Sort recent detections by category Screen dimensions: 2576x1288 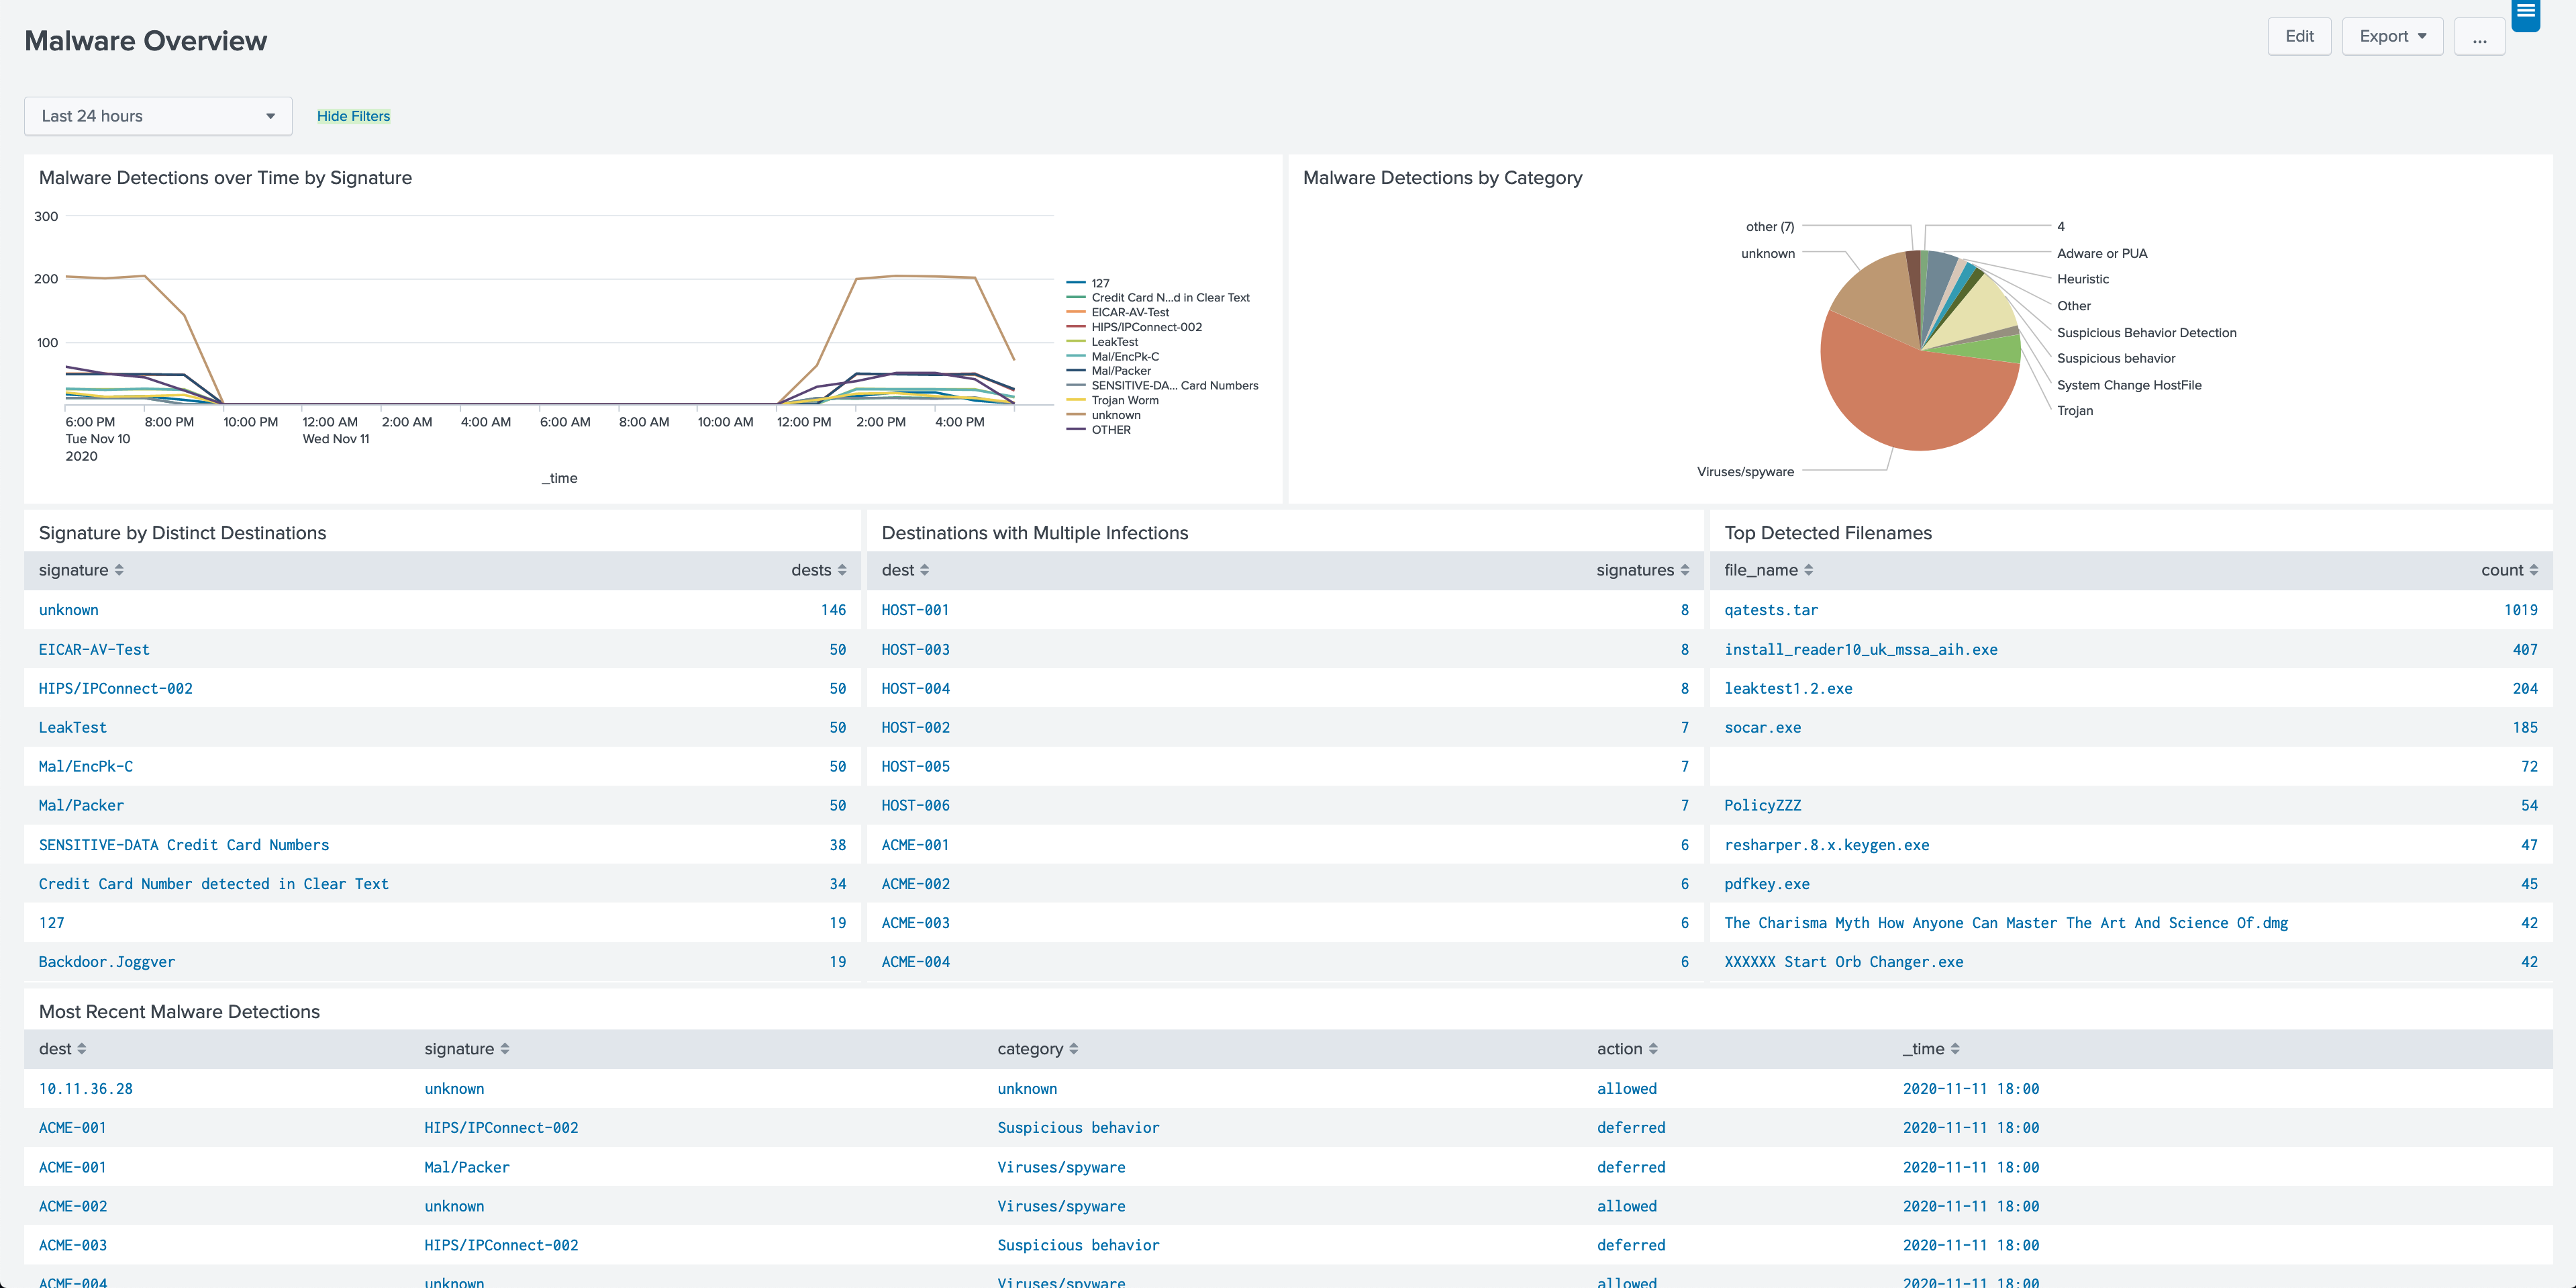[1073, 1049]
